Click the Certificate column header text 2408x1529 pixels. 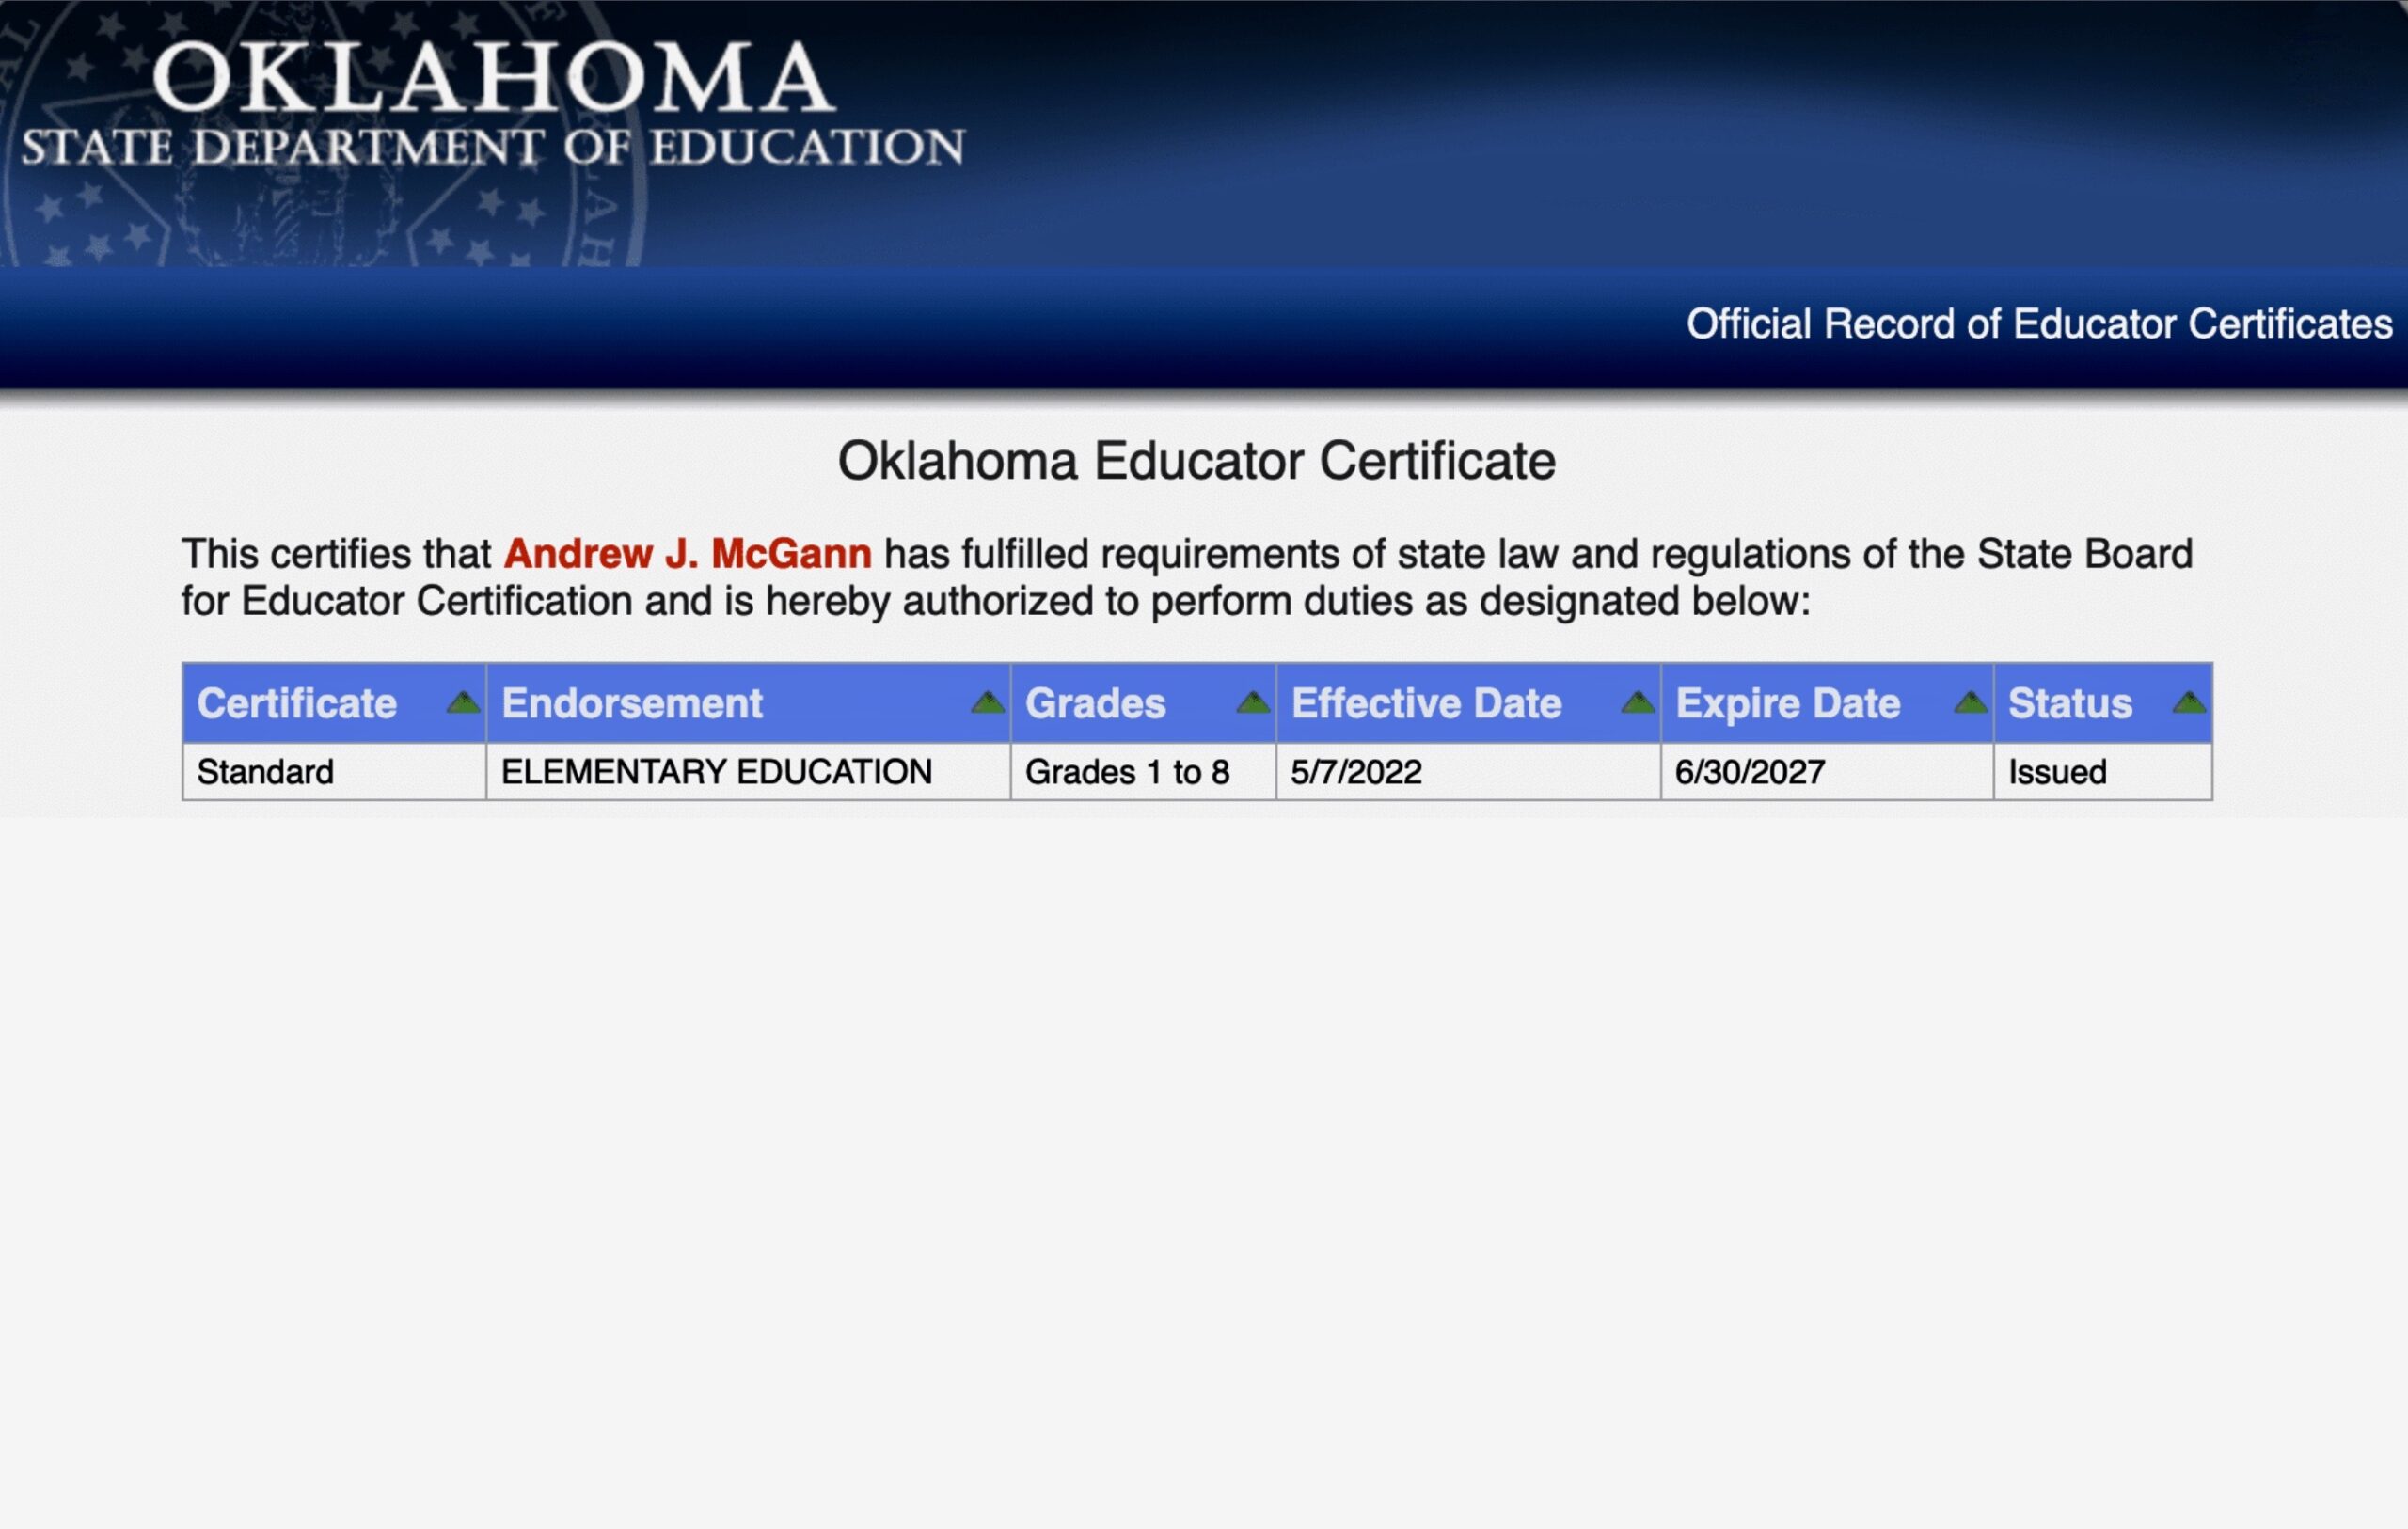[x=297, y=703]
